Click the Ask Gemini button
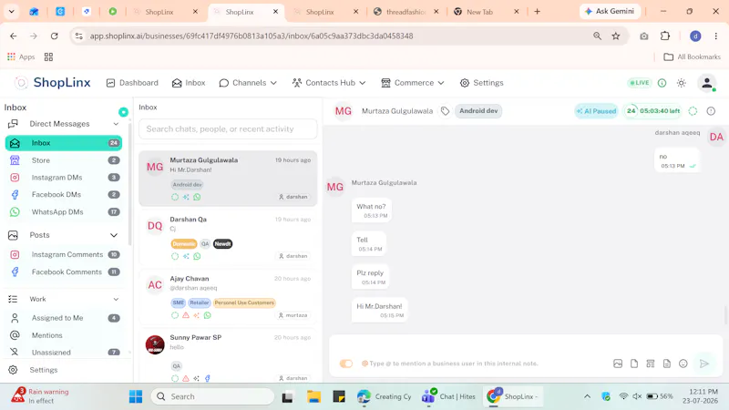This screenshot has width=729, height=410. click(610, 11)
